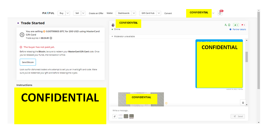
Task: Click the Paxful logo
Action: click(x=48, y=13)
